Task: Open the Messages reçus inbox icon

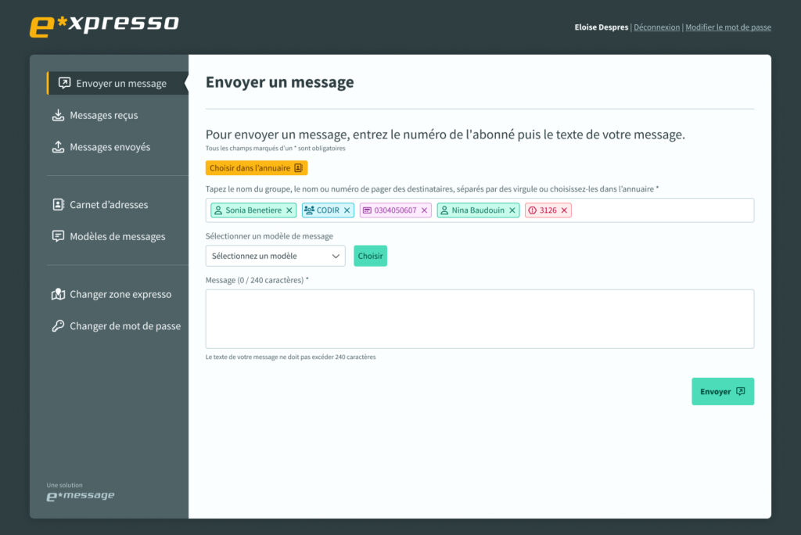Action: (58, 115)
